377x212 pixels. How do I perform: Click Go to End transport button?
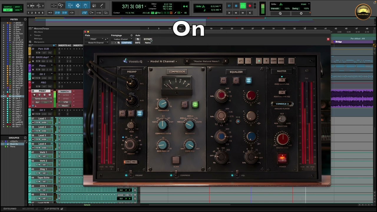click(x=250, y=13)
